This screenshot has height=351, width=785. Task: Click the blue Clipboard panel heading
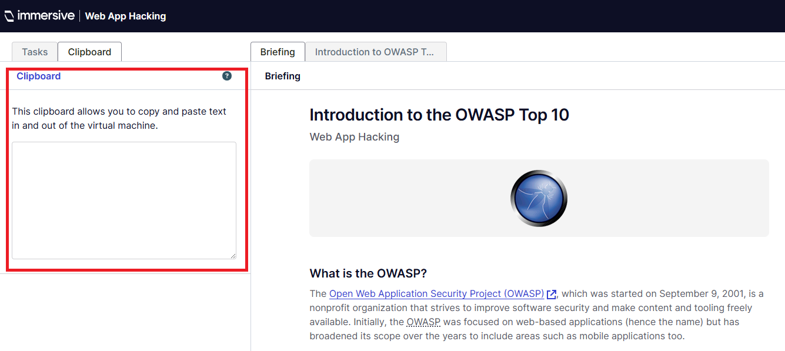pos(38,76)
